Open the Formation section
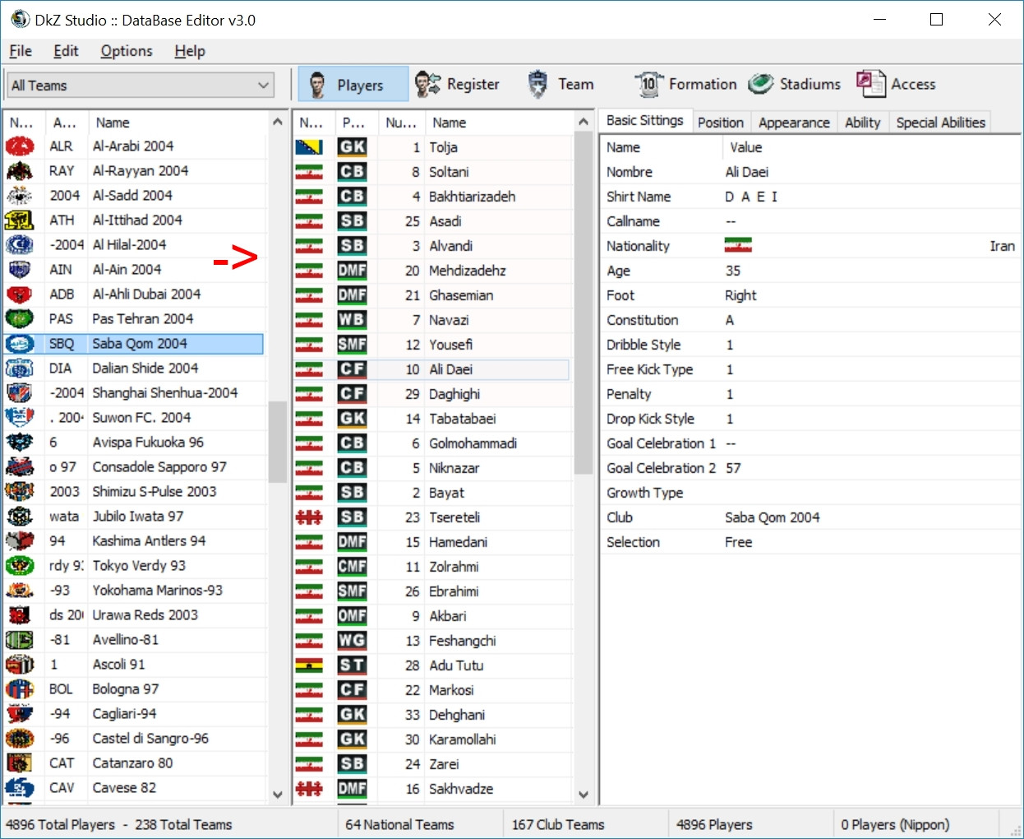 685,84
